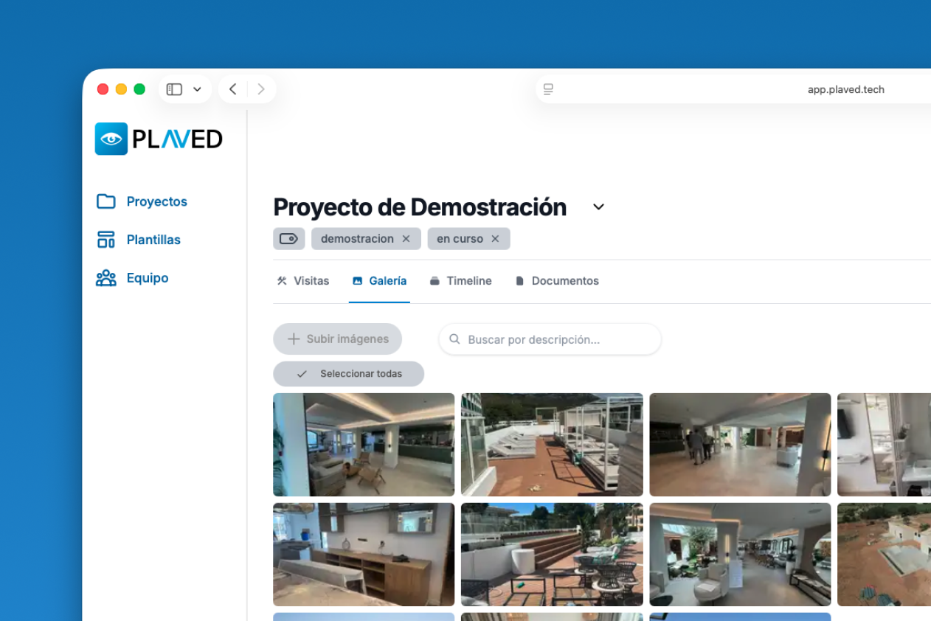Viewport: 931px width, 621px height.
Task: Toggle the browser sidebar icon
Action: coord(174,89)
